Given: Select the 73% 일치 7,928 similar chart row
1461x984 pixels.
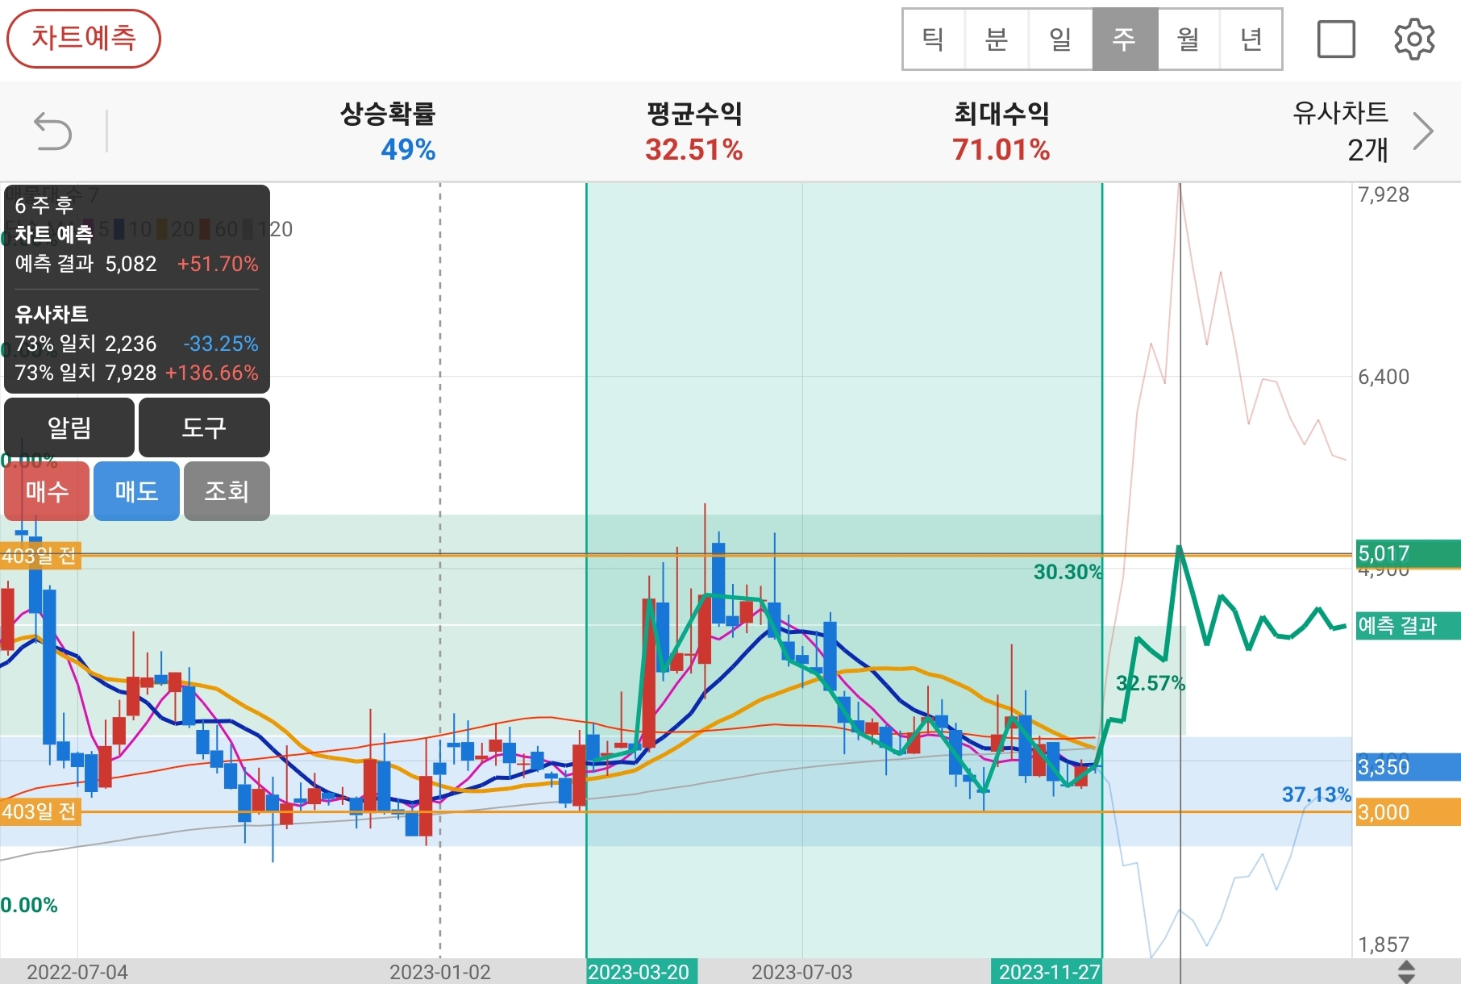Looking at the screenshot, I should coord(136,373).
